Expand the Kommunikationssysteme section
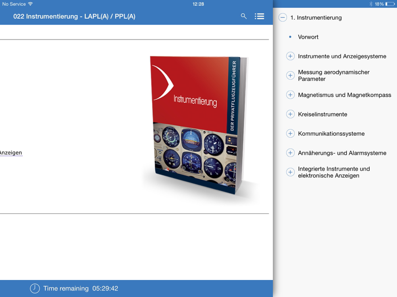 [290, 133]
